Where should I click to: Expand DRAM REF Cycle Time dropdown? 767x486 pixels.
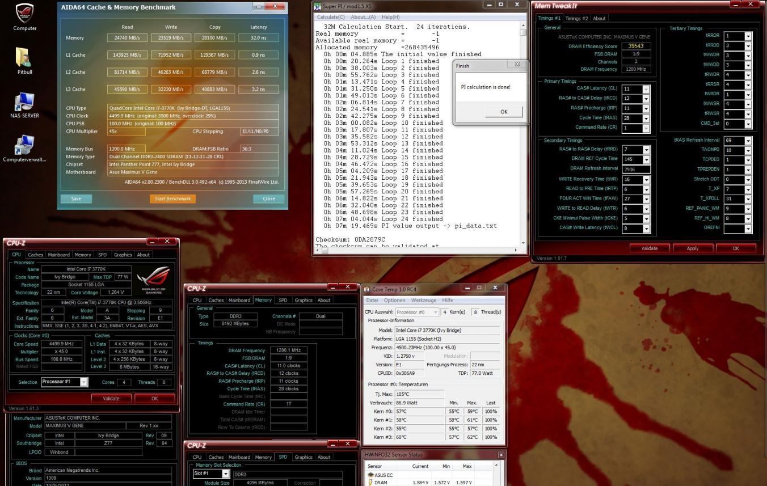[x=646, y=159]
